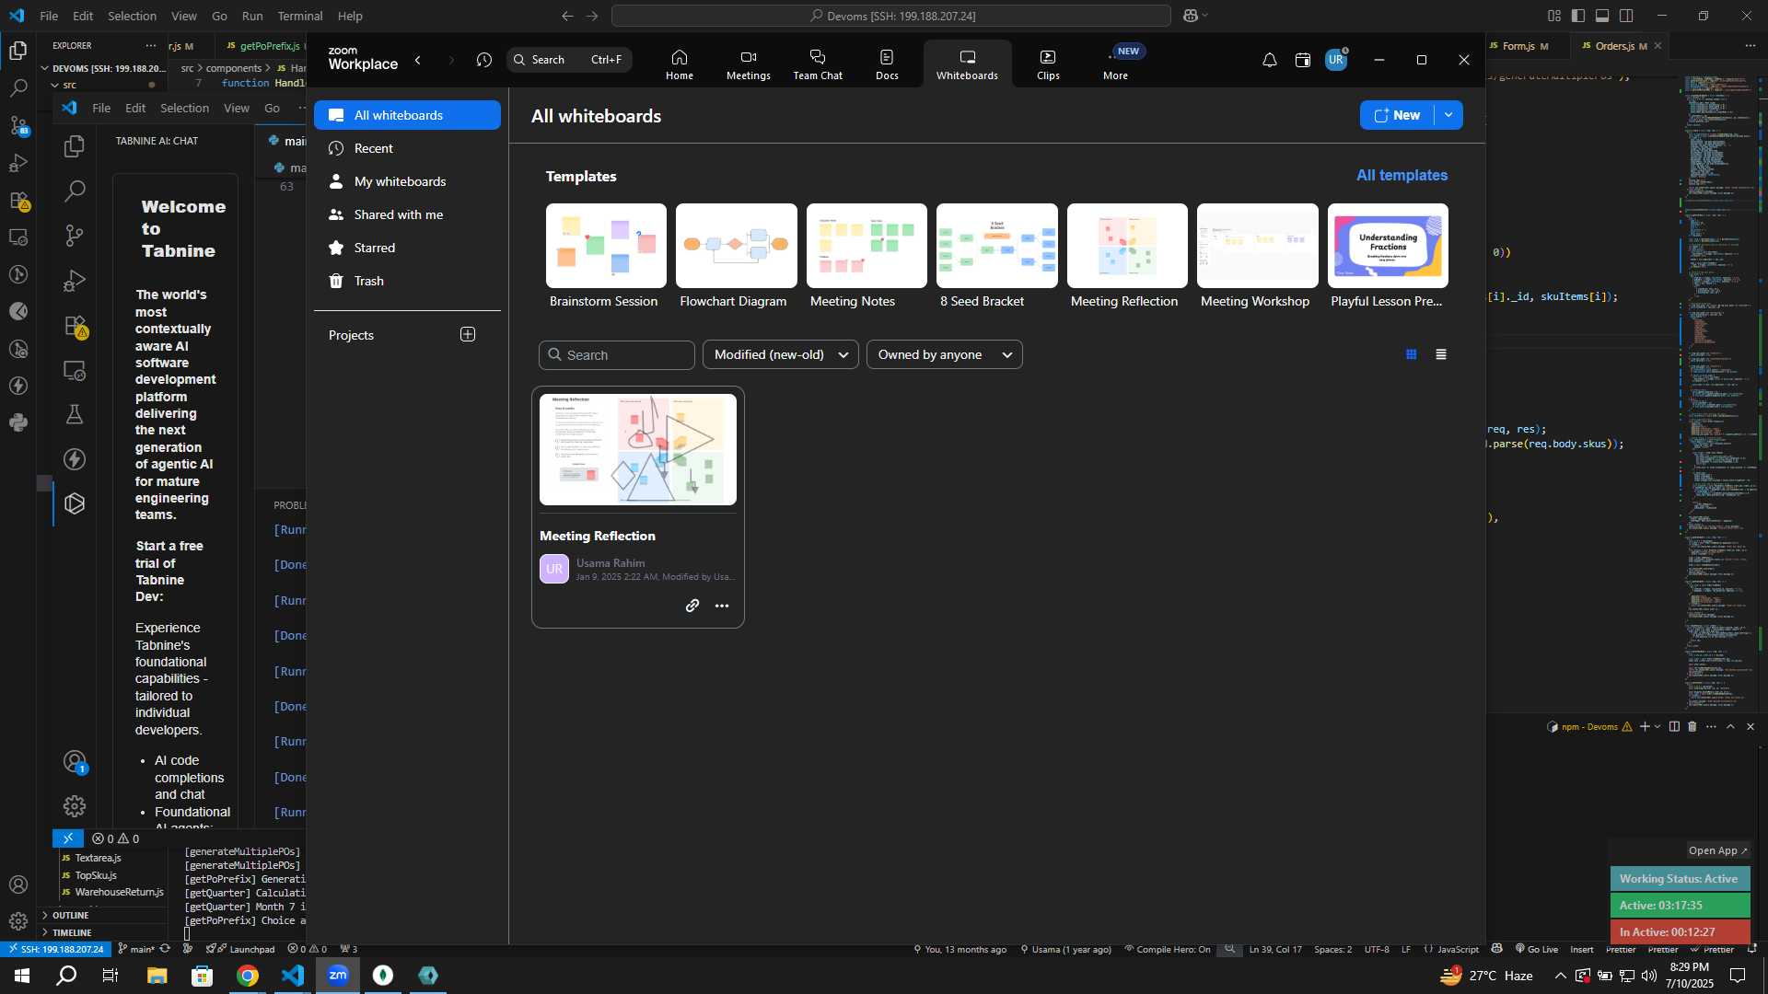Open Source Control icon in VS Code

18,125
